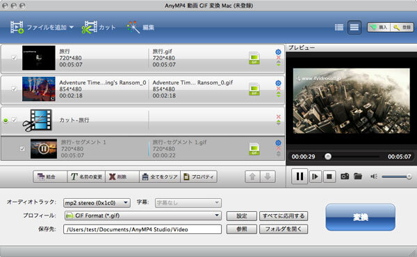
Task: Toggle checkbox for 旅行 video row
Action: tap(14, 57)
